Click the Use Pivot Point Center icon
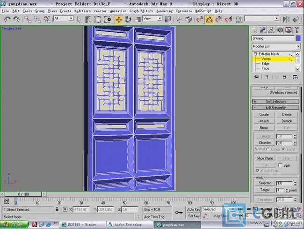Screen dimensions: 304x229 pos(167,19)
